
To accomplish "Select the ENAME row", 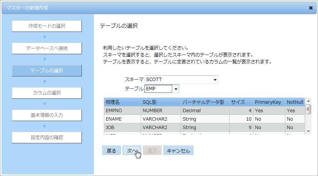I will click(204, 119).
